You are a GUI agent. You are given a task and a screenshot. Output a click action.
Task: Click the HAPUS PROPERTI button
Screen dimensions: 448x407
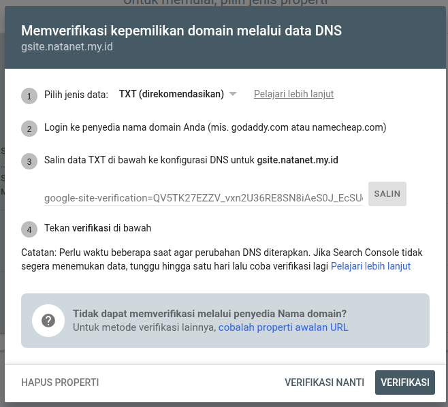[60, 382]
